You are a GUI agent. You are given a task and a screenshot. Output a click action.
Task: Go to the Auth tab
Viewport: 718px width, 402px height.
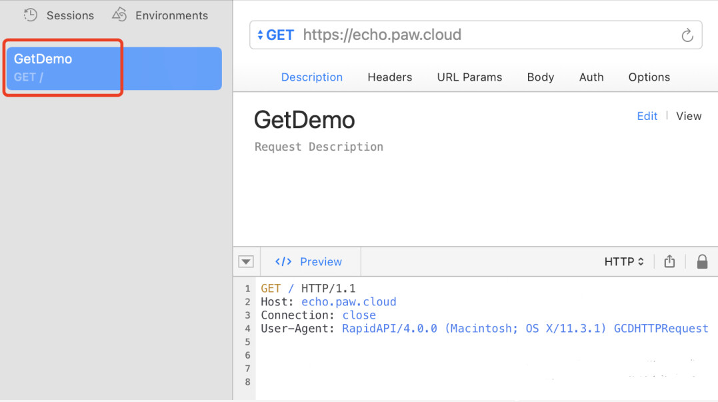591,77
